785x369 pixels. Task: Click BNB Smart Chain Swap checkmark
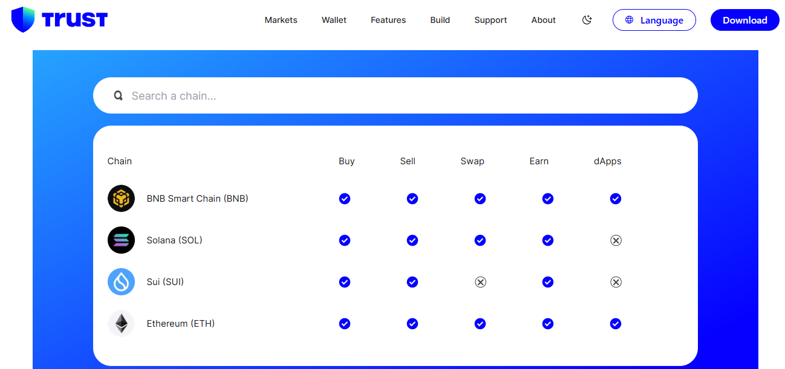pos(480,199)
